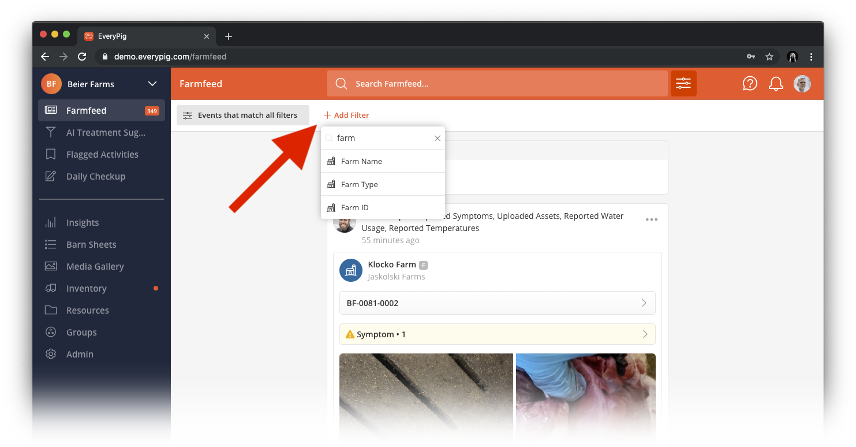
Task: Open a new browser tab
Action: (x=229, y=36)
